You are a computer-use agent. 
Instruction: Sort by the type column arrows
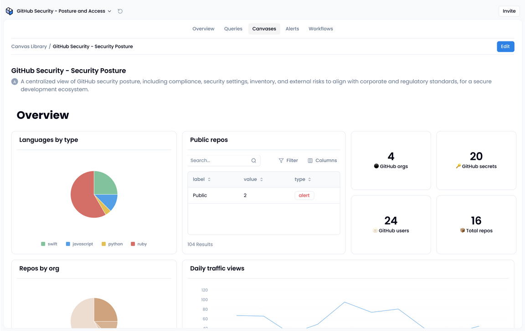310,179
